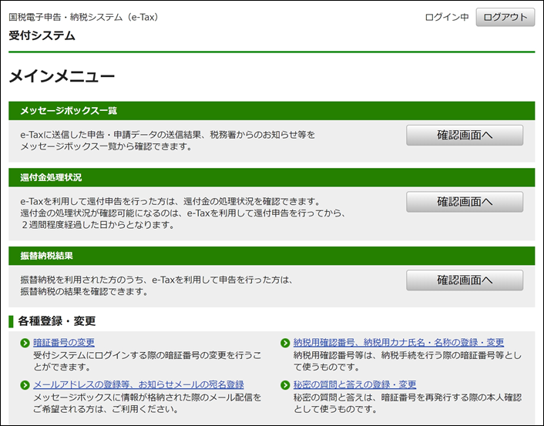Click text 納税手続を行う際の暗証番号等 description

coord(408,361)
